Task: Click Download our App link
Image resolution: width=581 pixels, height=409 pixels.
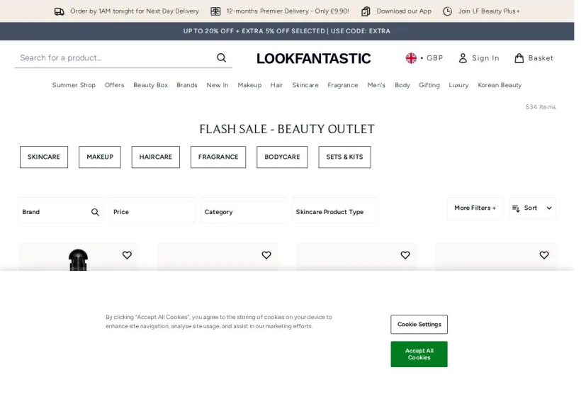Action: [405, 11]
